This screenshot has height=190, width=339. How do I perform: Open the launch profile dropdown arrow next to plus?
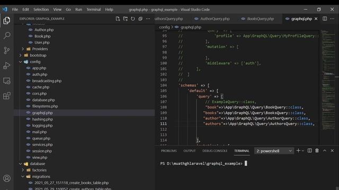pos(303,151)
